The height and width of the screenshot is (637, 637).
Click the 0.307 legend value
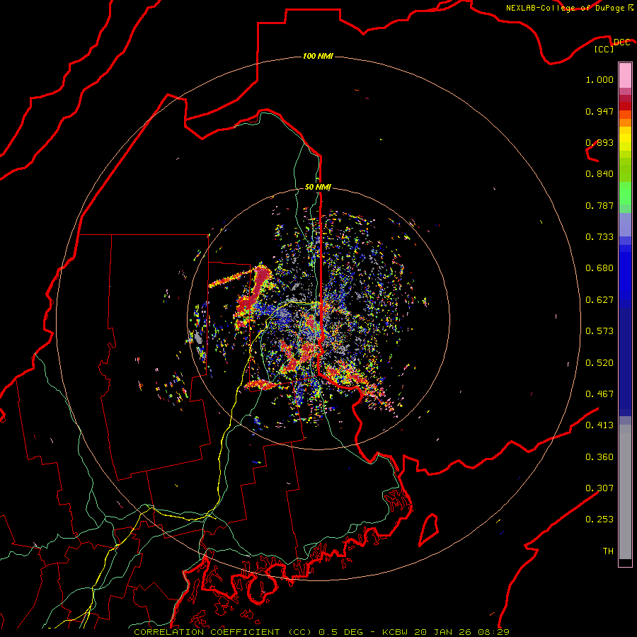599,488
